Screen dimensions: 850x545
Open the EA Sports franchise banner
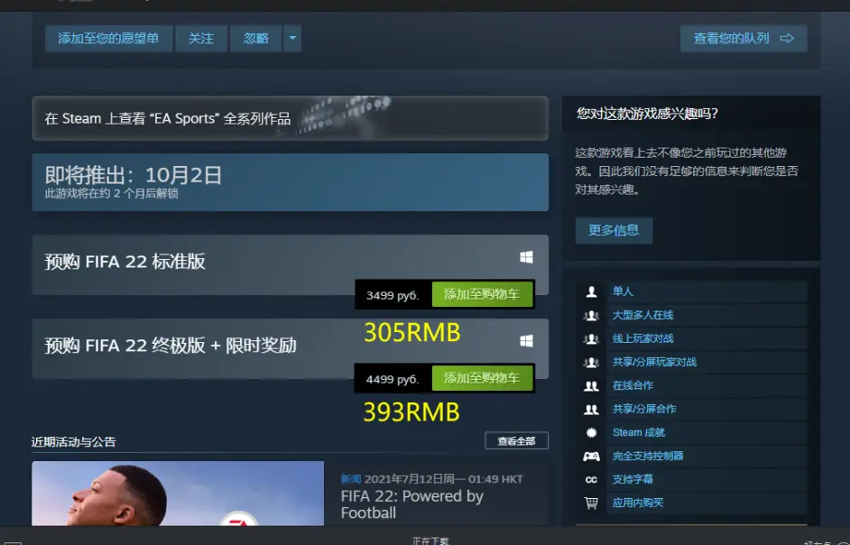coord(290,118)
